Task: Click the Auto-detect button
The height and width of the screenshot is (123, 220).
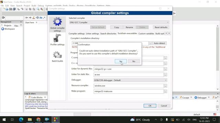Action: point(159,43)
